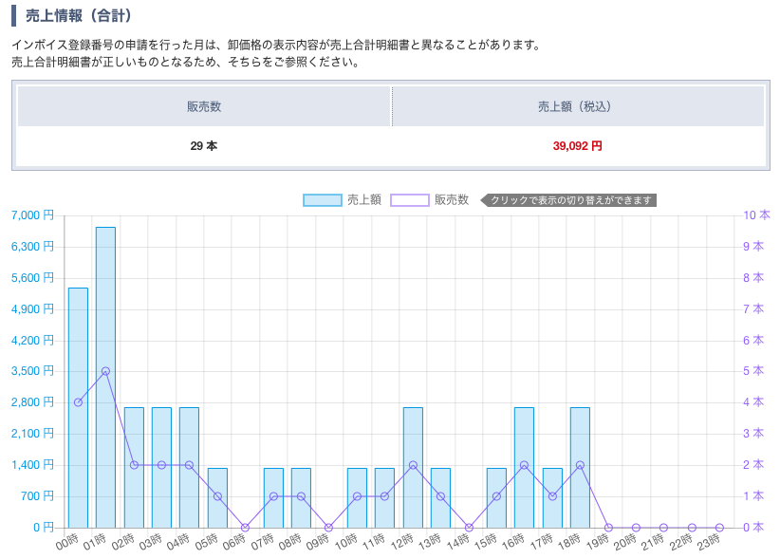Screen dimensions: 780x559
Task: Click the 06時 zero data point
Action: point(245,527)
